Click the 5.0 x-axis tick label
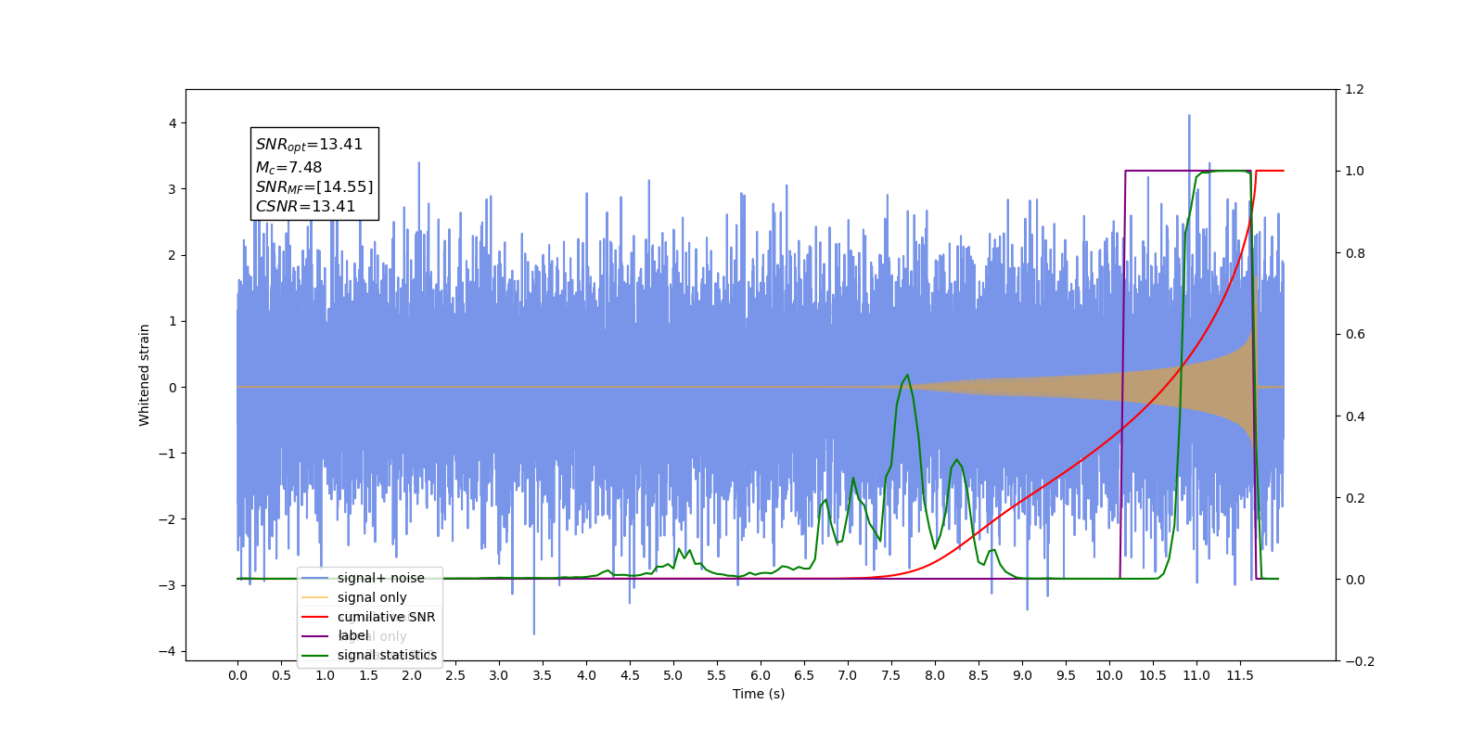 (x=673, y=675)
